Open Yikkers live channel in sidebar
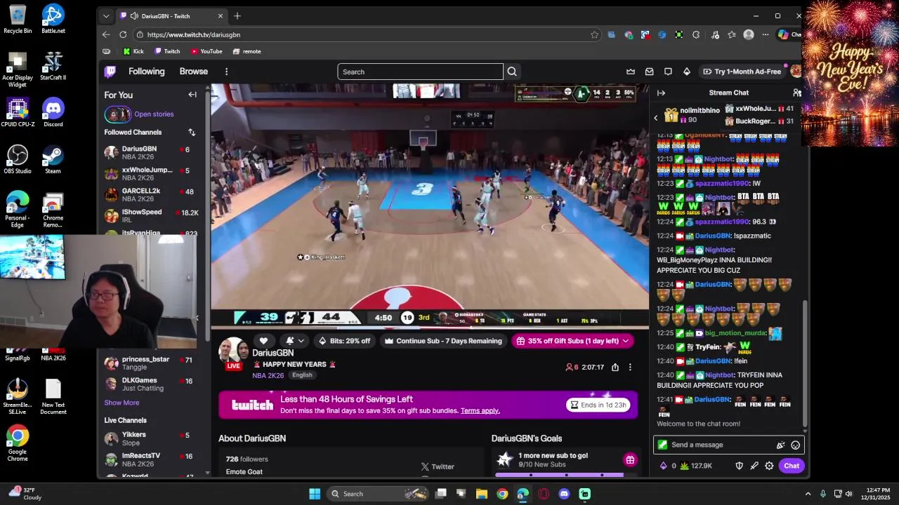This screenshot has width=899, height=505. point(152,438)
